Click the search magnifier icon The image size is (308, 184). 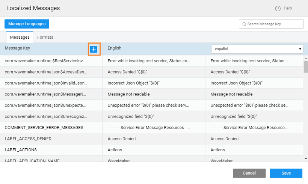(244, 24)
